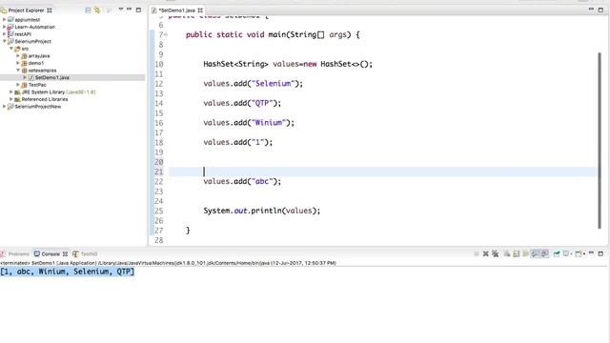This screenshot has height=343, width=610.
Task: Click the JRE System Library icon
Action: [x=17, y=92]
